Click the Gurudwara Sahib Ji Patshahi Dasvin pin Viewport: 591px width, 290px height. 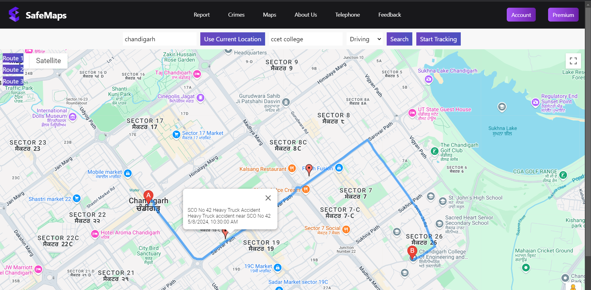coord(286,102)
